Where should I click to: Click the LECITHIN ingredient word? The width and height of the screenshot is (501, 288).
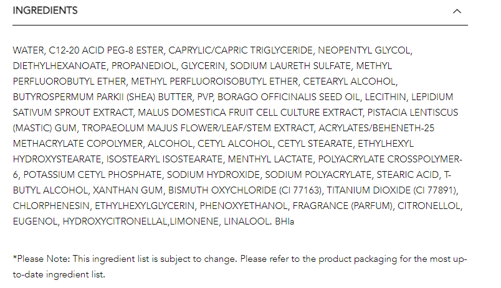pyautogui.click(x=385, y=97)
